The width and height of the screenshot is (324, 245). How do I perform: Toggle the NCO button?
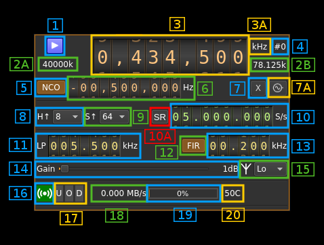pos(51,88)
